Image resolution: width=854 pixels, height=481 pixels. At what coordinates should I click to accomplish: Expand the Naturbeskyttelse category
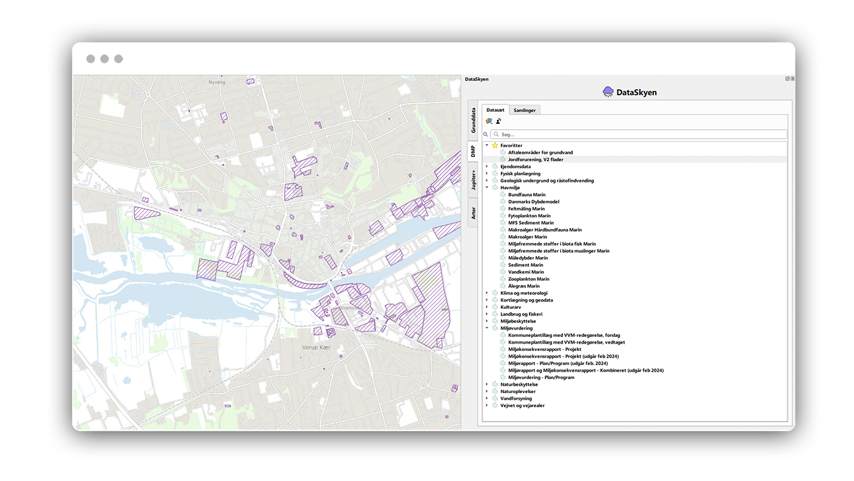click(487, 385)
